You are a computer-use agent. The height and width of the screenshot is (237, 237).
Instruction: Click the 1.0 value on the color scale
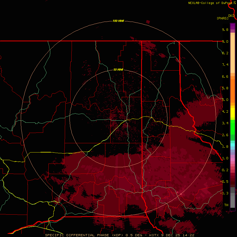pos(225,158)
